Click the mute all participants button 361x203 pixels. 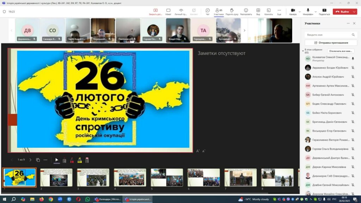(341, 51)
